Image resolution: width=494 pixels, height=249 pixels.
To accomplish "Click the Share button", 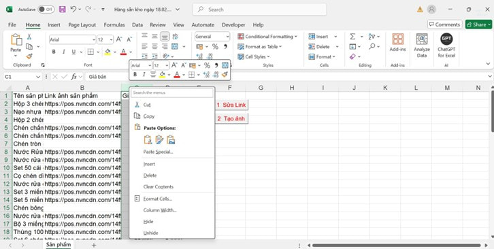I will tap(478, 24).
